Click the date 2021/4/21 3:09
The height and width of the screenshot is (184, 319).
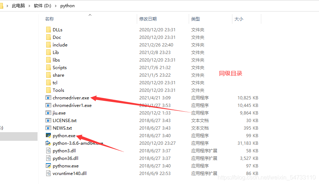[155, 98]
